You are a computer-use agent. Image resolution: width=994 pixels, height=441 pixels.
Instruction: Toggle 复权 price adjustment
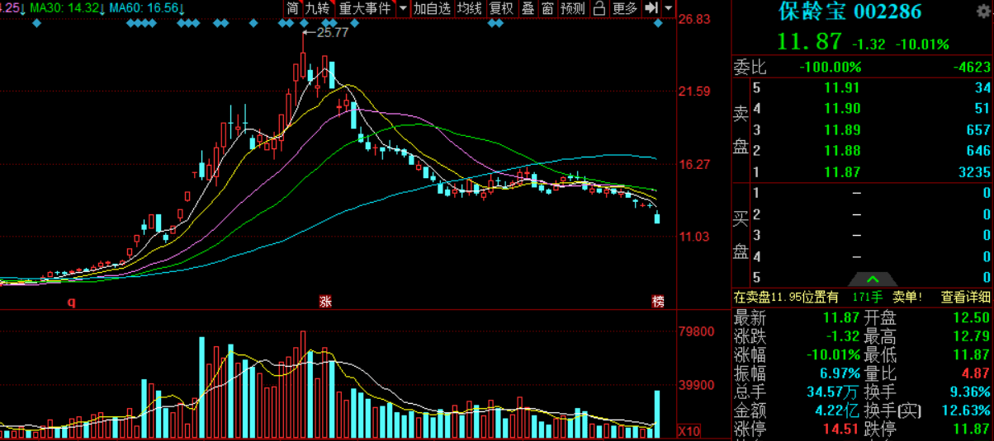[501, 8]
